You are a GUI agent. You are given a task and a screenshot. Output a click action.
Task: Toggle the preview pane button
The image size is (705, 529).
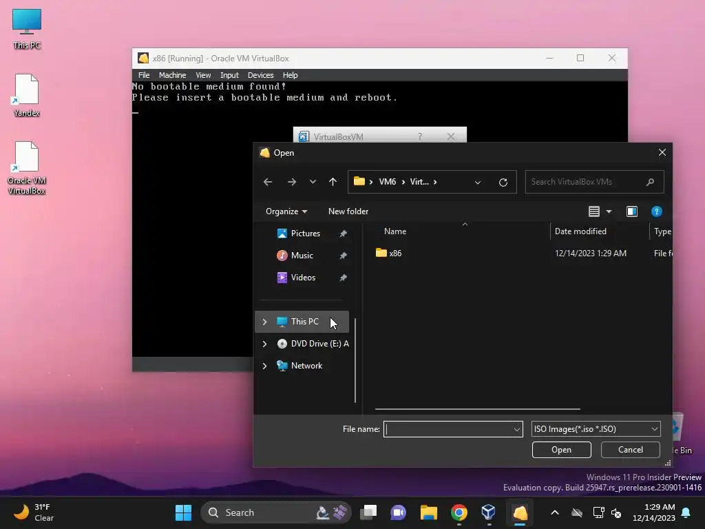632,211
